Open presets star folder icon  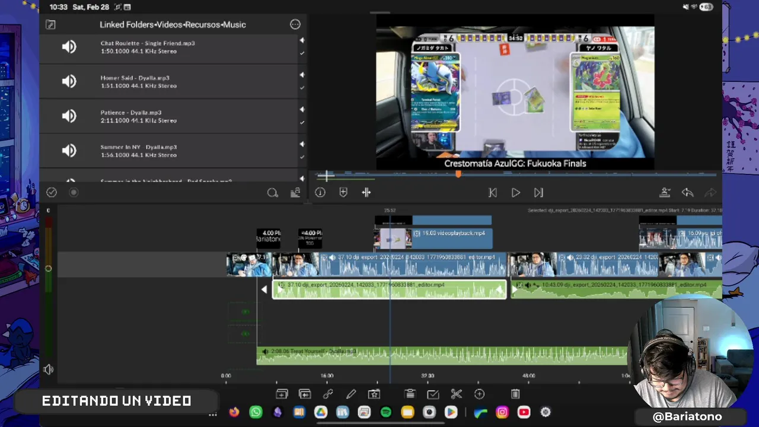pos(374,394)
